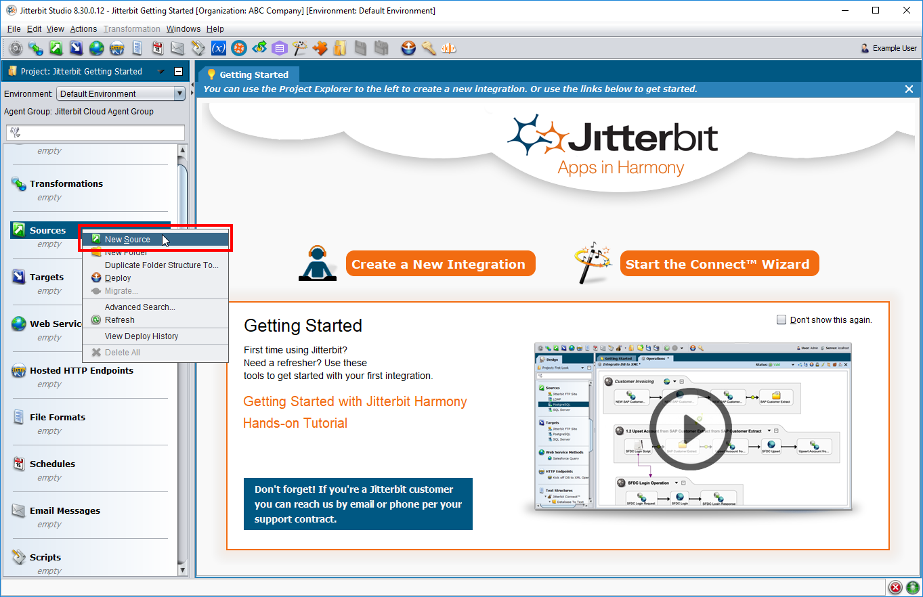Click the green New Source toolbar icon
This screenshot has height=597, width=923.
[x=56, y=48]
